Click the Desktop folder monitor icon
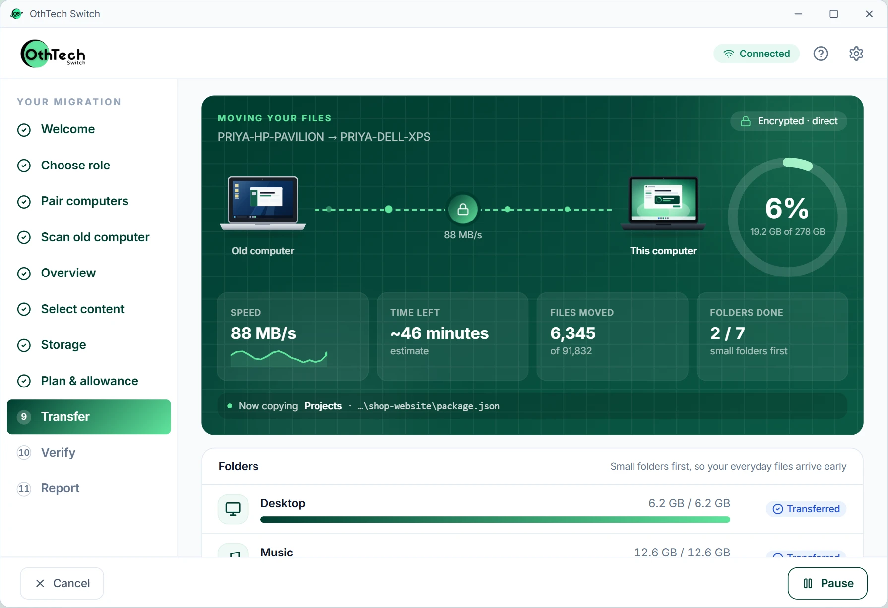888x608 pixels. coord(233,509)
